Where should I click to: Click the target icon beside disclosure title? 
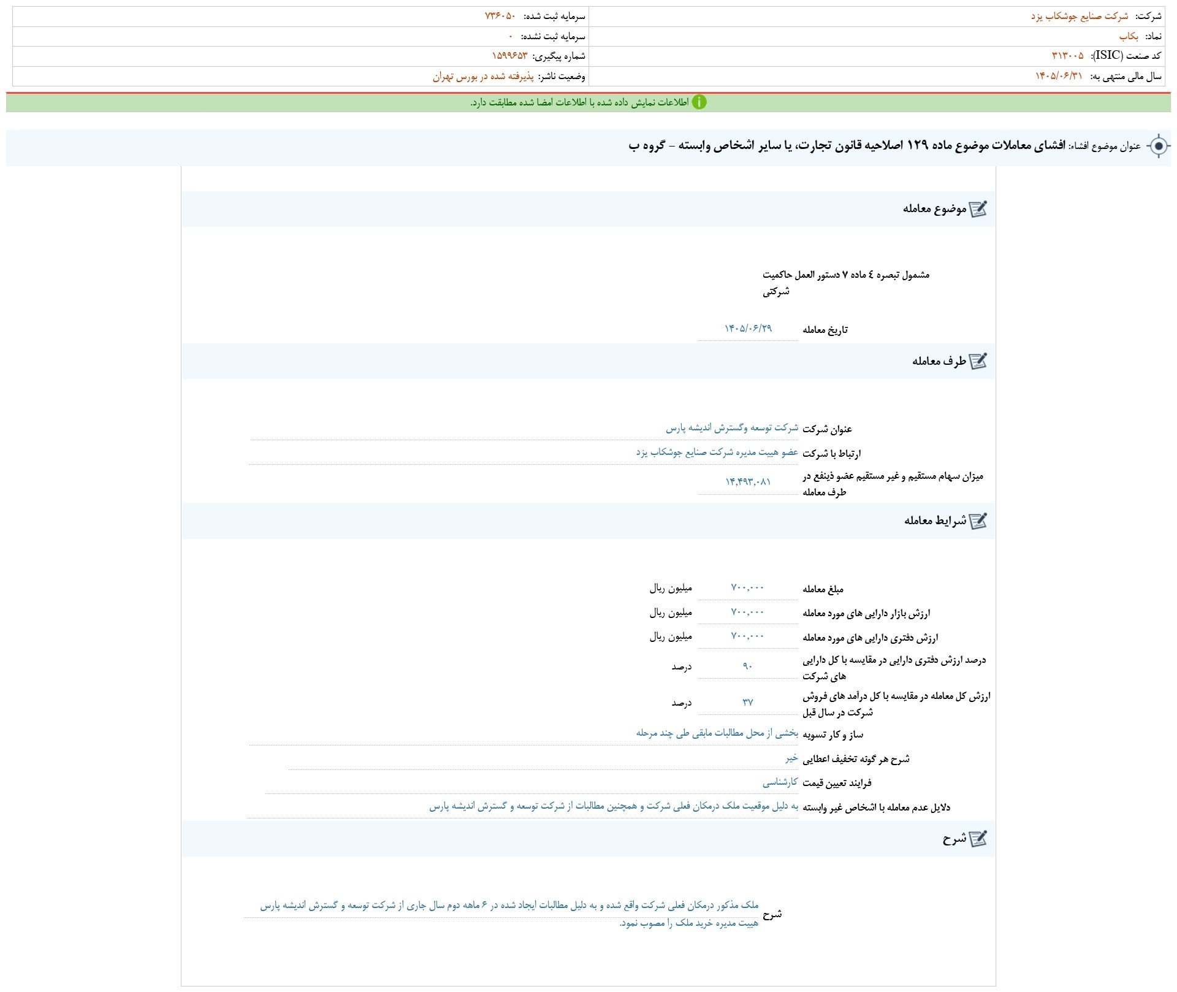(x=1158, y=147)
